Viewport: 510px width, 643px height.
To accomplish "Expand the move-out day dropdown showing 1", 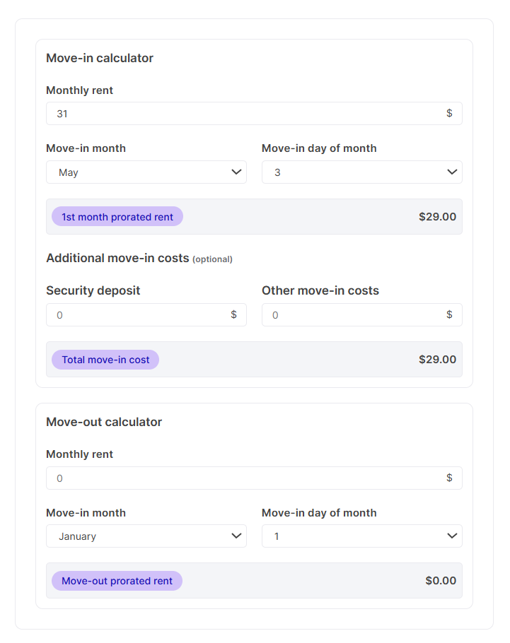I will pos(361,536).
